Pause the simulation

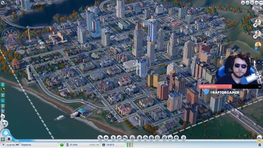pyautogui.click(x=3, y=145)
